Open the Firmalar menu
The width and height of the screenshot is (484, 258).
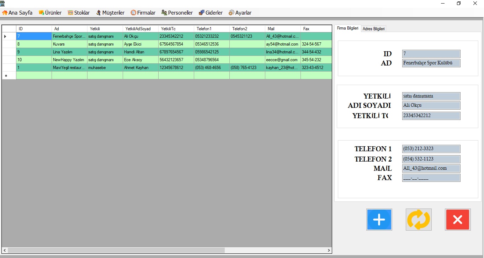click(143, 13)
